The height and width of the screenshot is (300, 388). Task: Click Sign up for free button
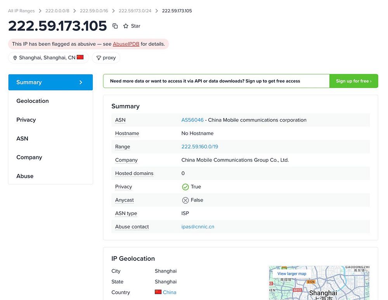click(353, 81)
